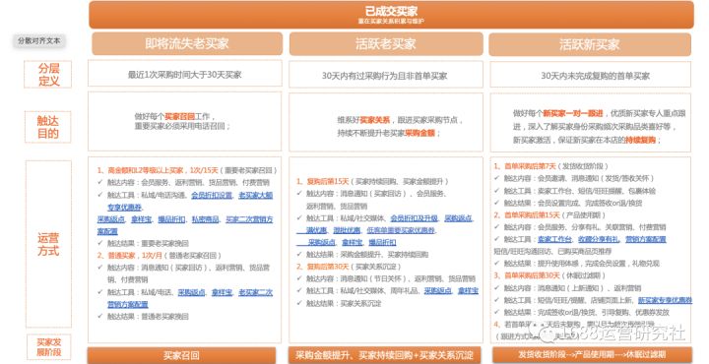Click heading 首单采购后第7天
Viewport: 709px width, 364px height.
coord(525,166)
